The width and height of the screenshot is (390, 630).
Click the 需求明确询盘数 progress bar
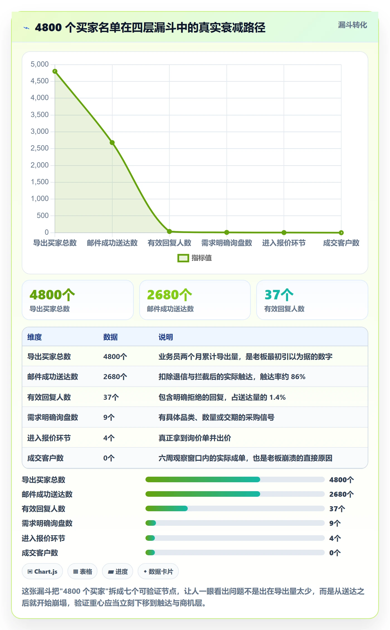235,523
